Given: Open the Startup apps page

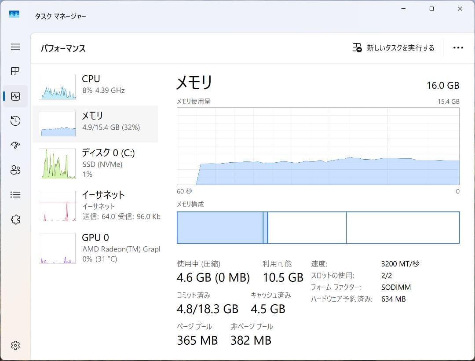Looking at the screenshot, I should pos(15,145).
